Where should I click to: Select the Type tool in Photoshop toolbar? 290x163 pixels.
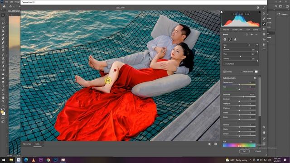pos(3,86)
